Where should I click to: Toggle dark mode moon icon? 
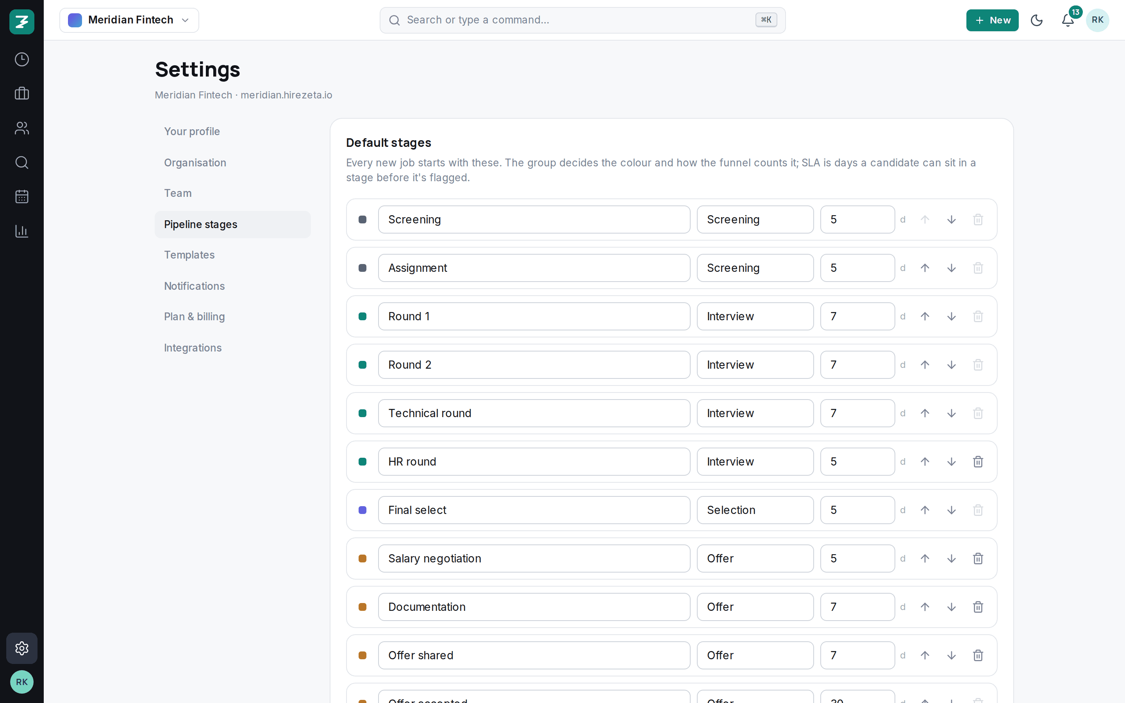point(1037,20)
